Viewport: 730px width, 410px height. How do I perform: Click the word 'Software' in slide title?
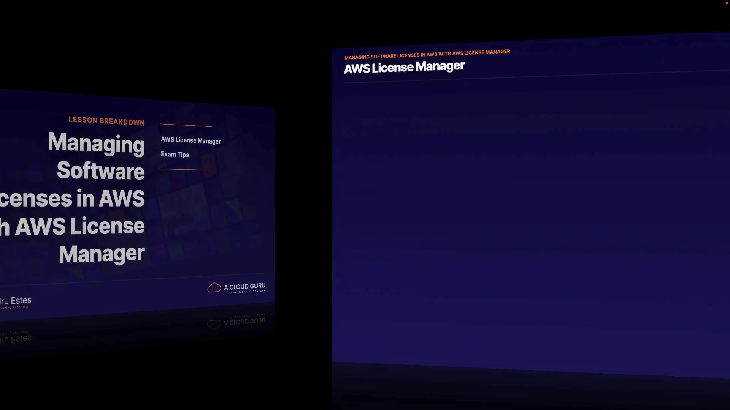pyautogui.click(x=100, y=171)
